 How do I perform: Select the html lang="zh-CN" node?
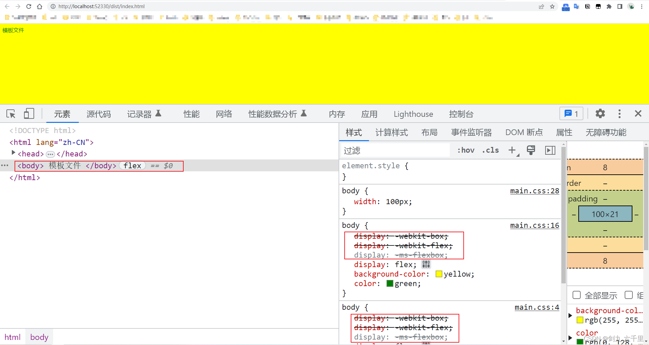point(51,142)
